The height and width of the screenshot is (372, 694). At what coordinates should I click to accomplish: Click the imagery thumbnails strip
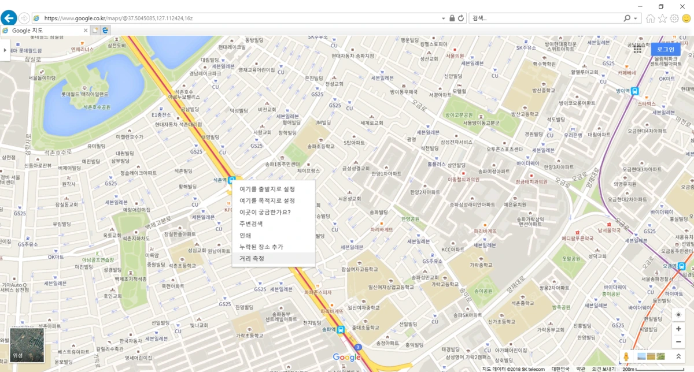651,357
